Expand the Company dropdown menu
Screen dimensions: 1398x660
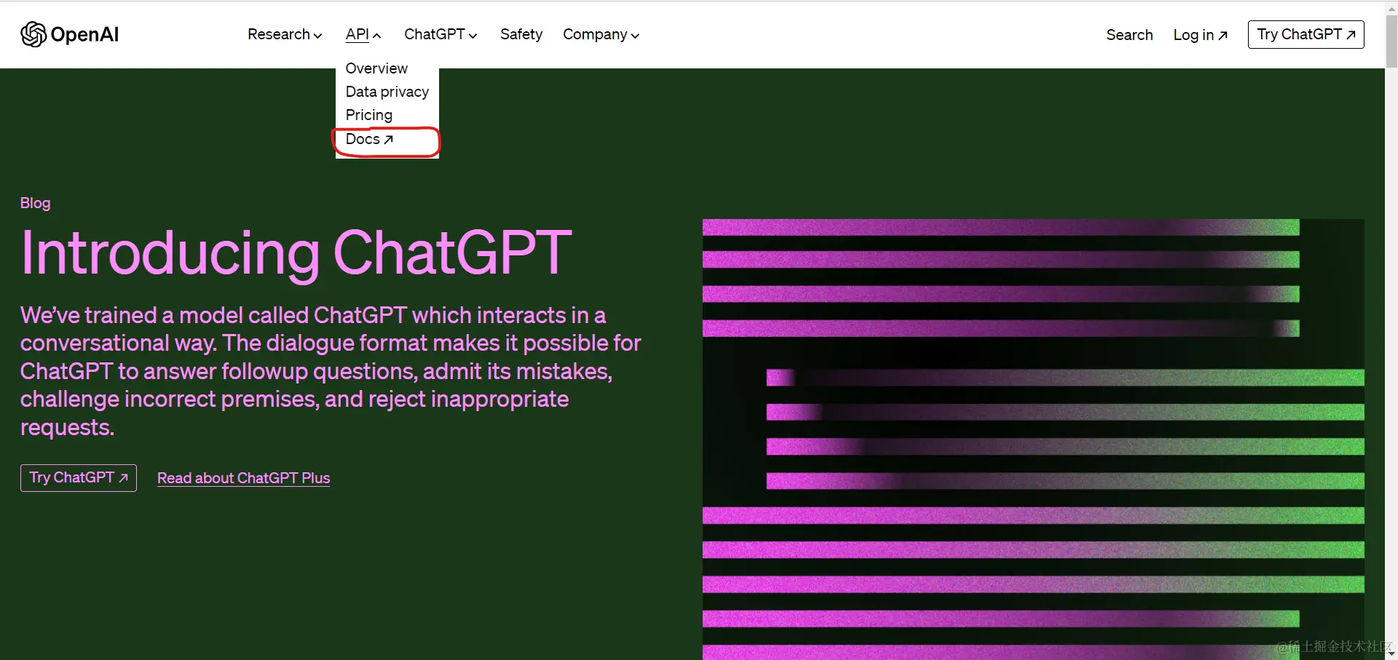tap(601, 34)
